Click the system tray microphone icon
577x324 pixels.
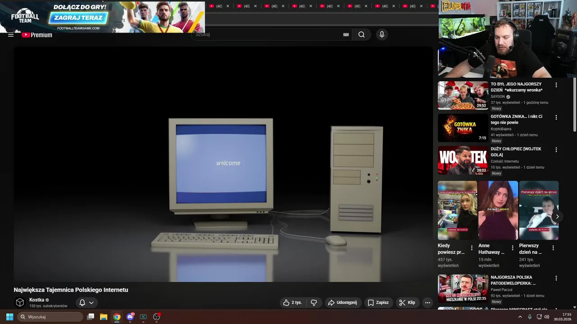pos(530,317)
